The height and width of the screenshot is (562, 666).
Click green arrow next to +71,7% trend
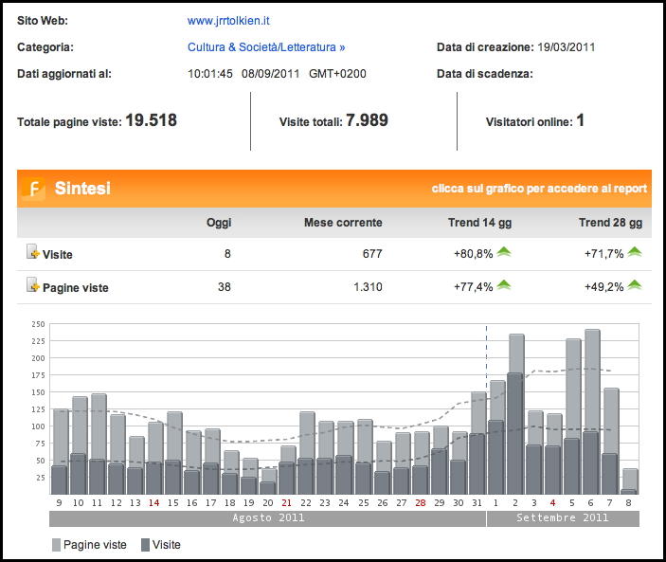634,252
